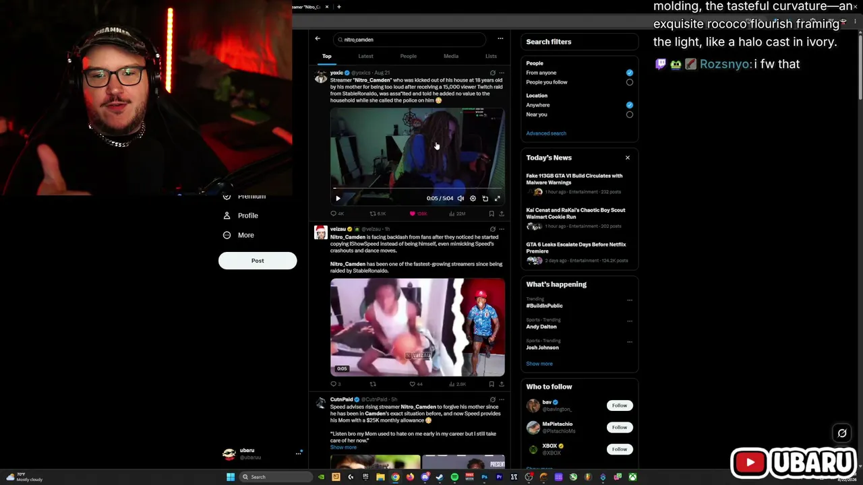Expand the yoxic video to fullscreen
This screenshot has width=863, height=485.
coord(498,198)
